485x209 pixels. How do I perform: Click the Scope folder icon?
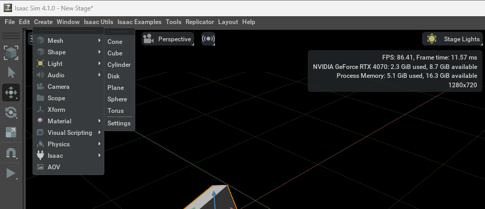click(40, 98)
